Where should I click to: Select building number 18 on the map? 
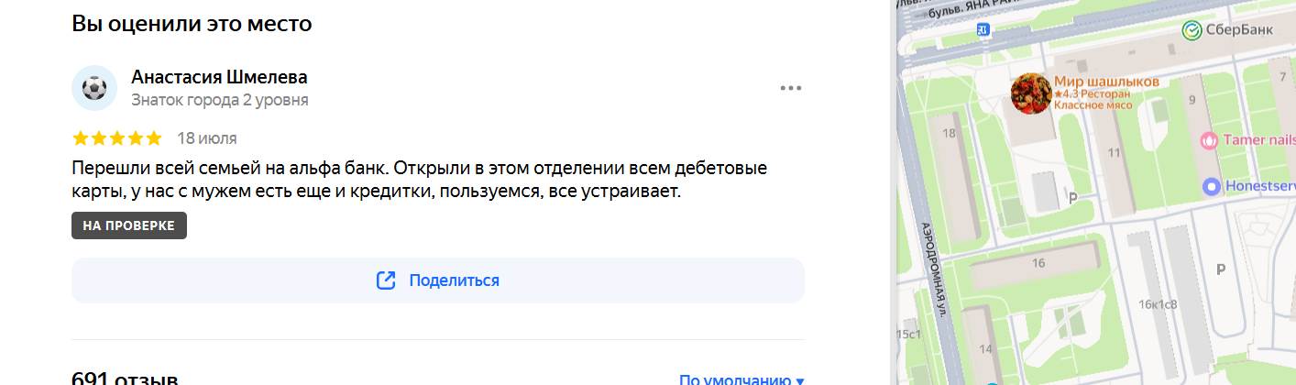click(x=950, y=134)
